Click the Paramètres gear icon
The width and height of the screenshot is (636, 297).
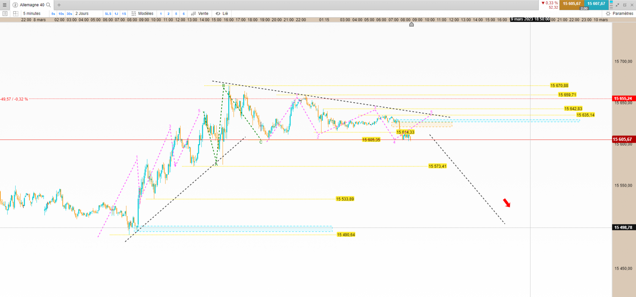pos(608,13)
